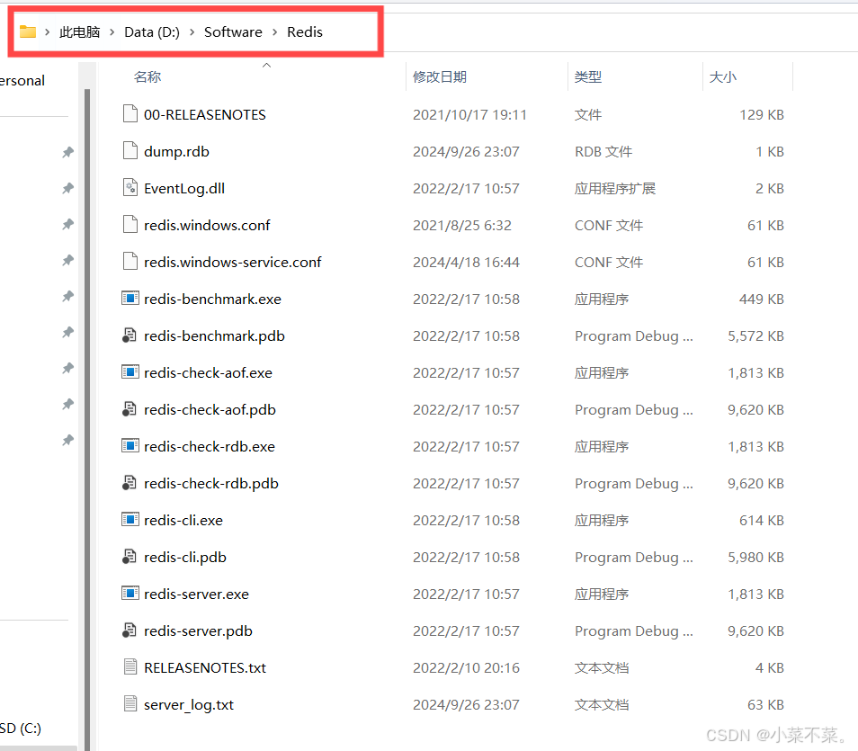Image resolution: width=858 pixels, height=751 pixels.
Task: Click the EventLog.dll gear file icon
Action: [130, 188]
